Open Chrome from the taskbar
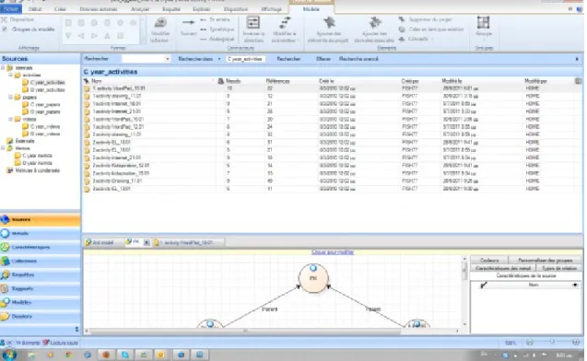This screenshot has width=587, height=361. (x=69, y=355)
